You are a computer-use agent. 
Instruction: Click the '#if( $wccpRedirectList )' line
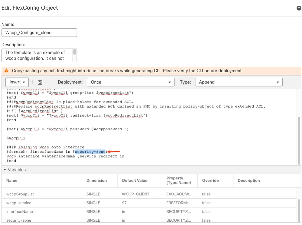click(x=35, y=111)
